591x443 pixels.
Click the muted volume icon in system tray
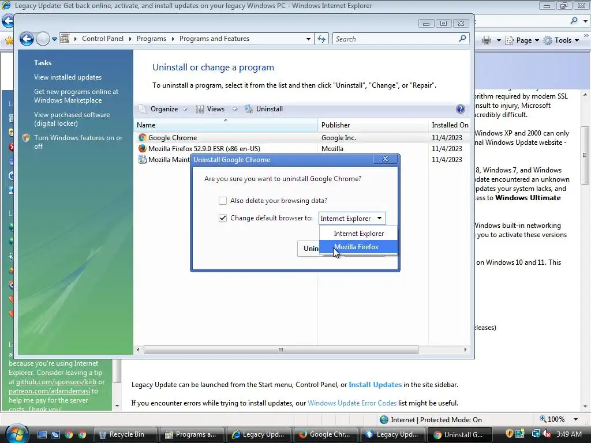pyautogui.click(x=547, y=434)
